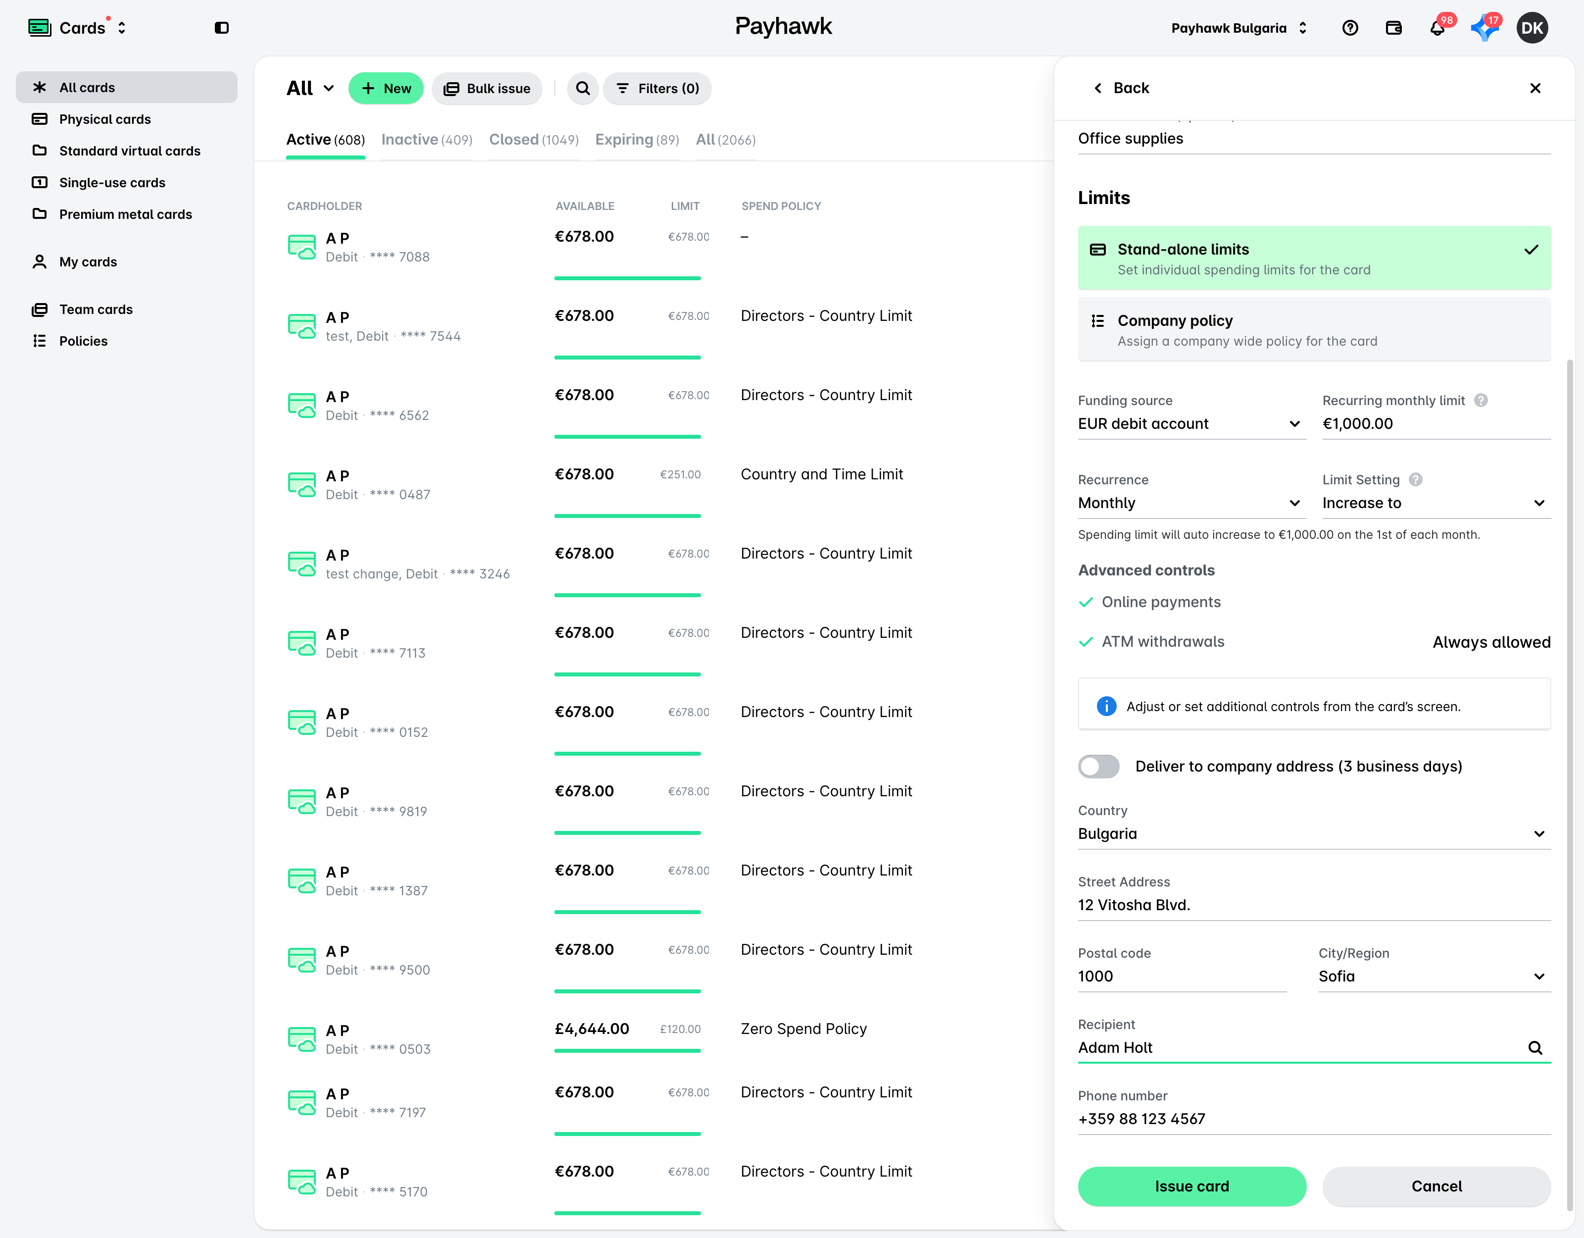The image size is (1584, 1238).
Task: Click the search magnifier icon in toolbar
Action: click(583, 89)
